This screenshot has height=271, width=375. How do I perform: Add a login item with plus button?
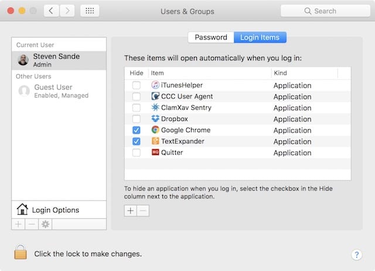click(x=131, y=211)
